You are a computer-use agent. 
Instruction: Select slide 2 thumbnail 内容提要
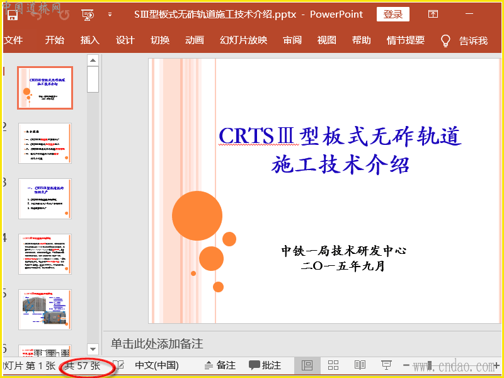[45, 144]
